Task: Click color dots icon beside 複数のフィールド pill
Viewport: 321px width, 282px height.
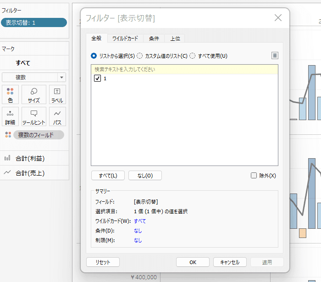Action: point(8,135)
